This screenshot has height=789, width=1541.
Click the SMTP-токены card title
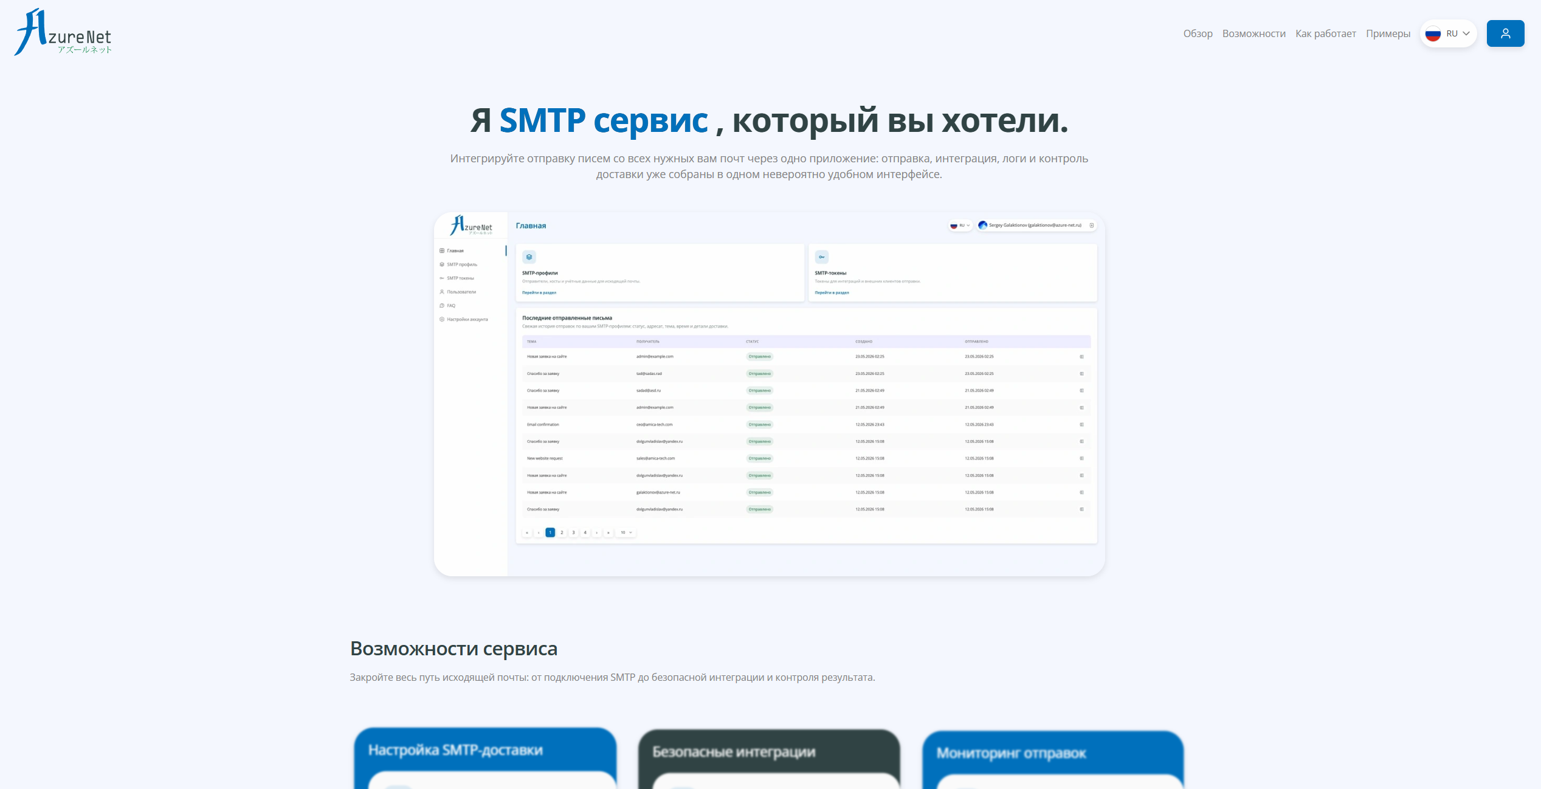[830, 274]
